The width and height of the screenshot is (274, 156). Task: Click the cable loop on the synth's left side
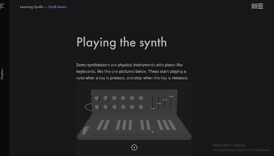[x=88, y=107]
